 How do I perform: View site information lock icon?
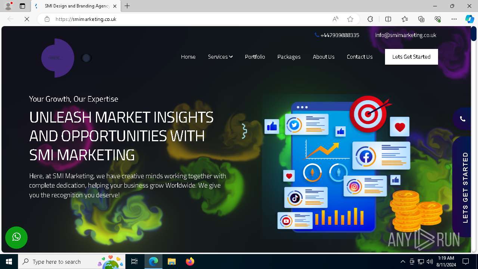point(47,19)
